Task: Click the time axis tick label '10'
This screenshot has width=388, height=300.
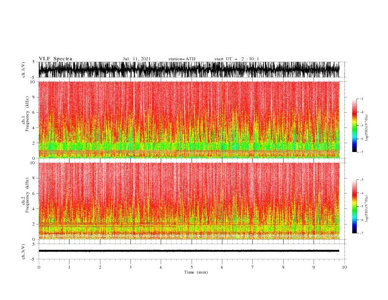Action: pyautogui.click(x=344, y=267)
